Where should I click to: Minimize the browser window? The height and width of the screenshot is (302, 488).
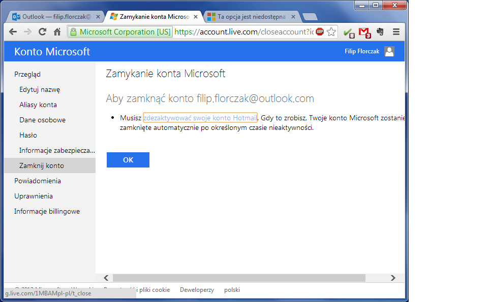(x=361, y=5)
